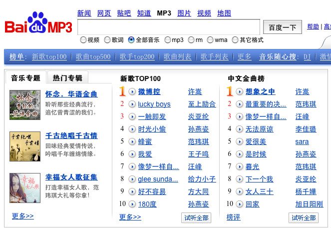Go to 新闻 in top navigation
Viewport: 331px width, 231px height.
click(x=84, y=13)
